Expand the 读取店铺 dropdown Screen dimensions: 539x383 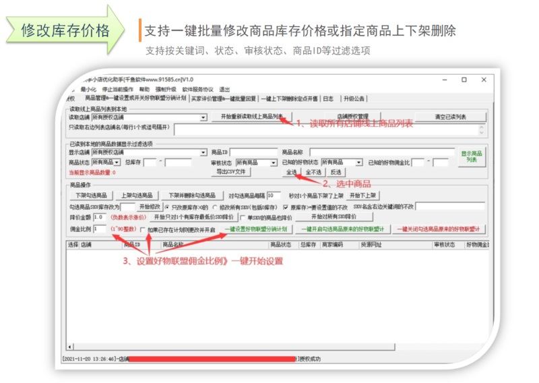tap(203, 117)
